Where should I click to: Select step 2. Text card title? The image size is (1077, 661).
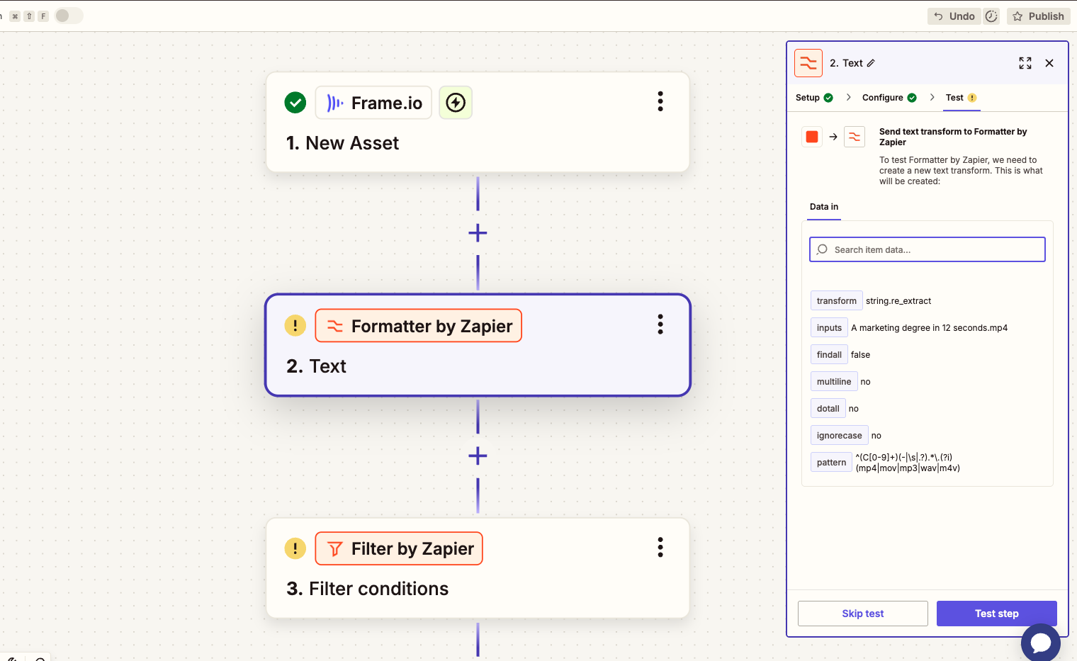click(316, 366)
